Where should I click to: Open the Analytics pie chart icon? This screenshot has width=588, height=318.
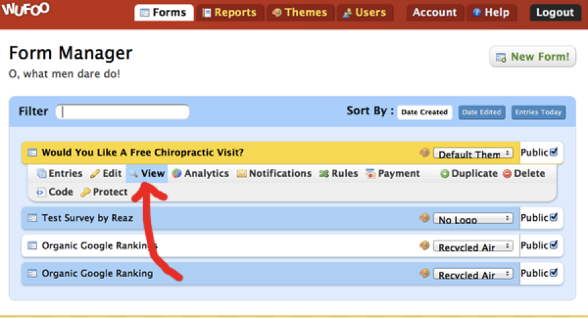coord(176,174)
